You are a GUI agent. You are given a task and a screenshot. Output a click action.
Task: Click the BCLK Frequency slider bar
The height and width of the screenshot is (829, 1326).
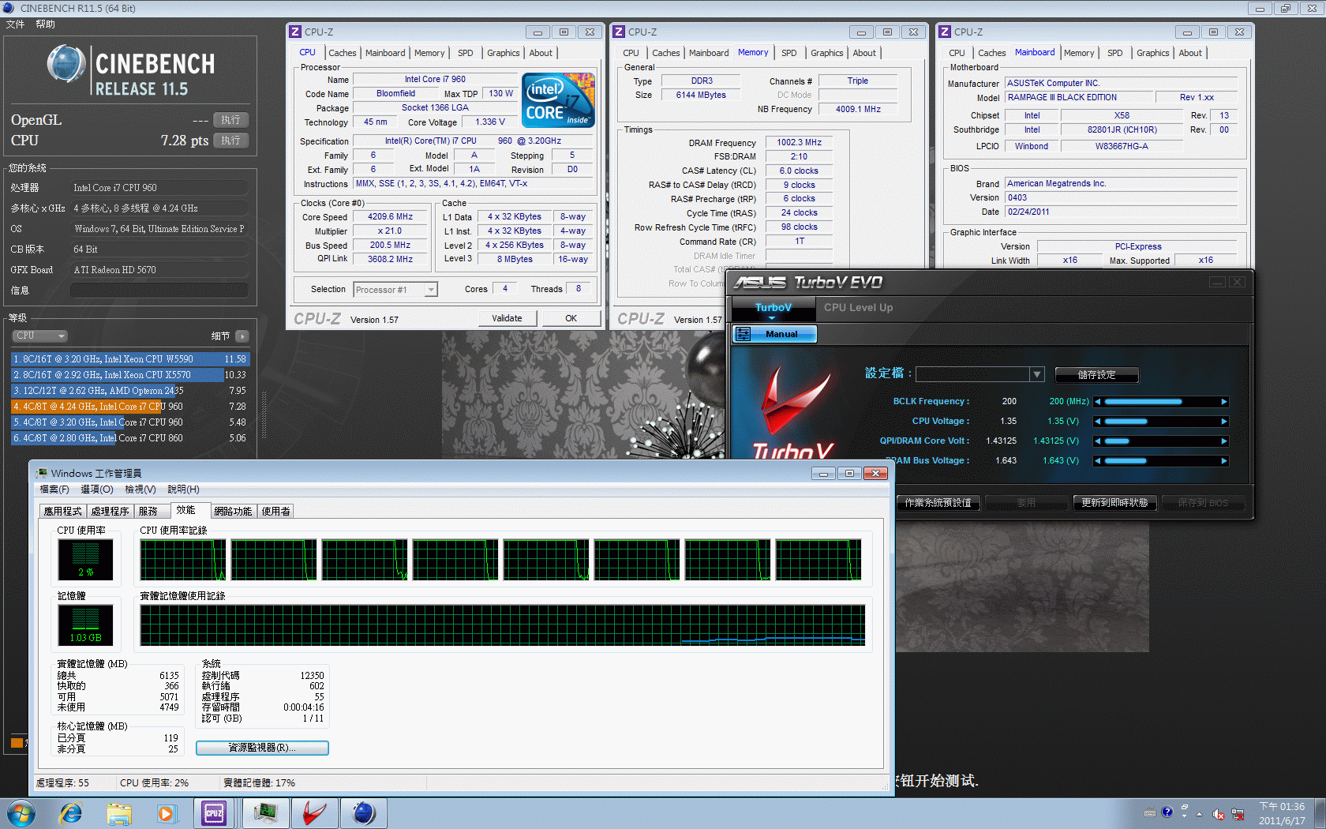pyautogui.click(x=1160, y=402)
